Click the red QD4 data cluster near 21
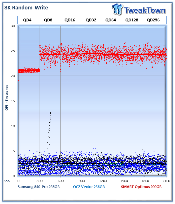Screen dimensions: 175x204 click(x=29, y=71)
